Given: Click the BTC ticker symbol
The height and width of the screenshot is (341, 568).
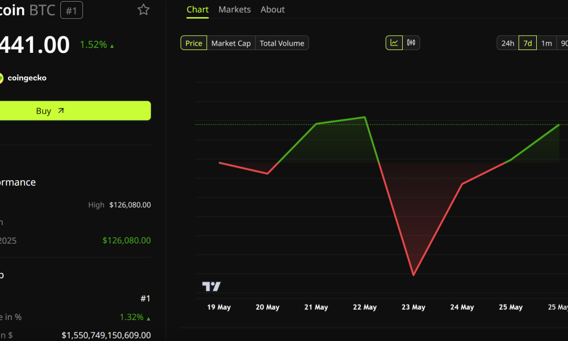Looking at the screenshot, I should tap(42, 10).
